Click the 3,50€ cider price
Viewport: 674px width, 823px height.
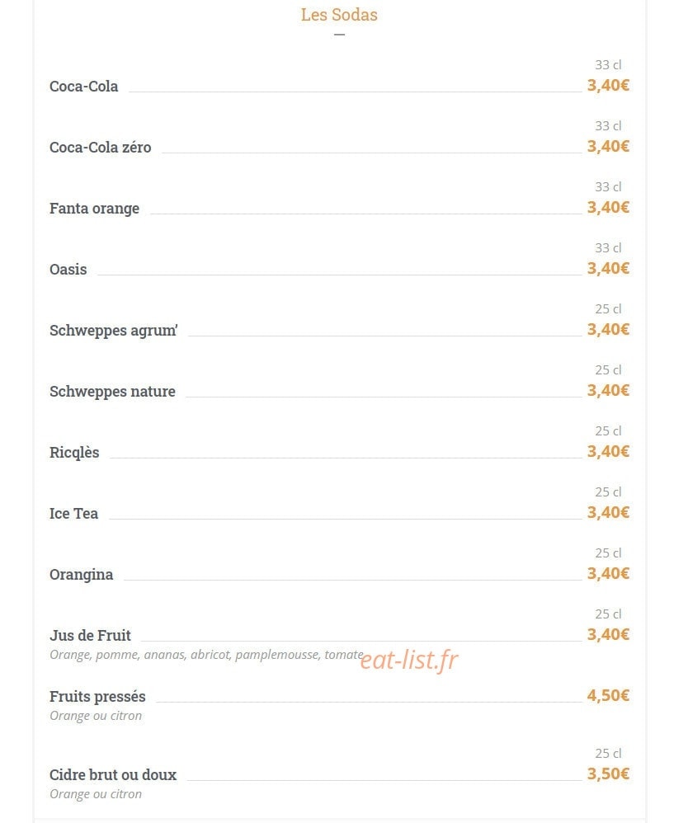point(608,774)
